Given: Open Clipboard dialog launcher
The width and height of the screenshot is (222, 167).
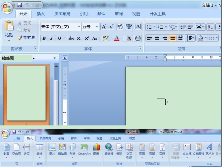Looking at the screenshot, I should (x=35, y=48).
